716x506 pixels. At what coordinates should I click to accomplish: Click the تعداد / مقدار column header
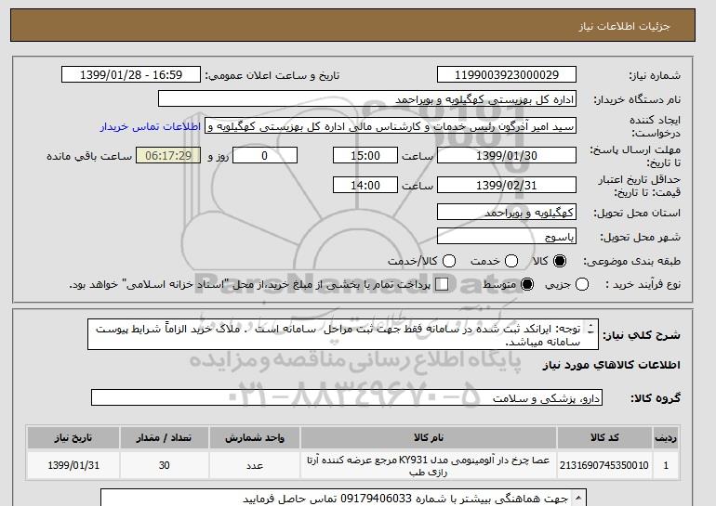click(x=164, y=437)
